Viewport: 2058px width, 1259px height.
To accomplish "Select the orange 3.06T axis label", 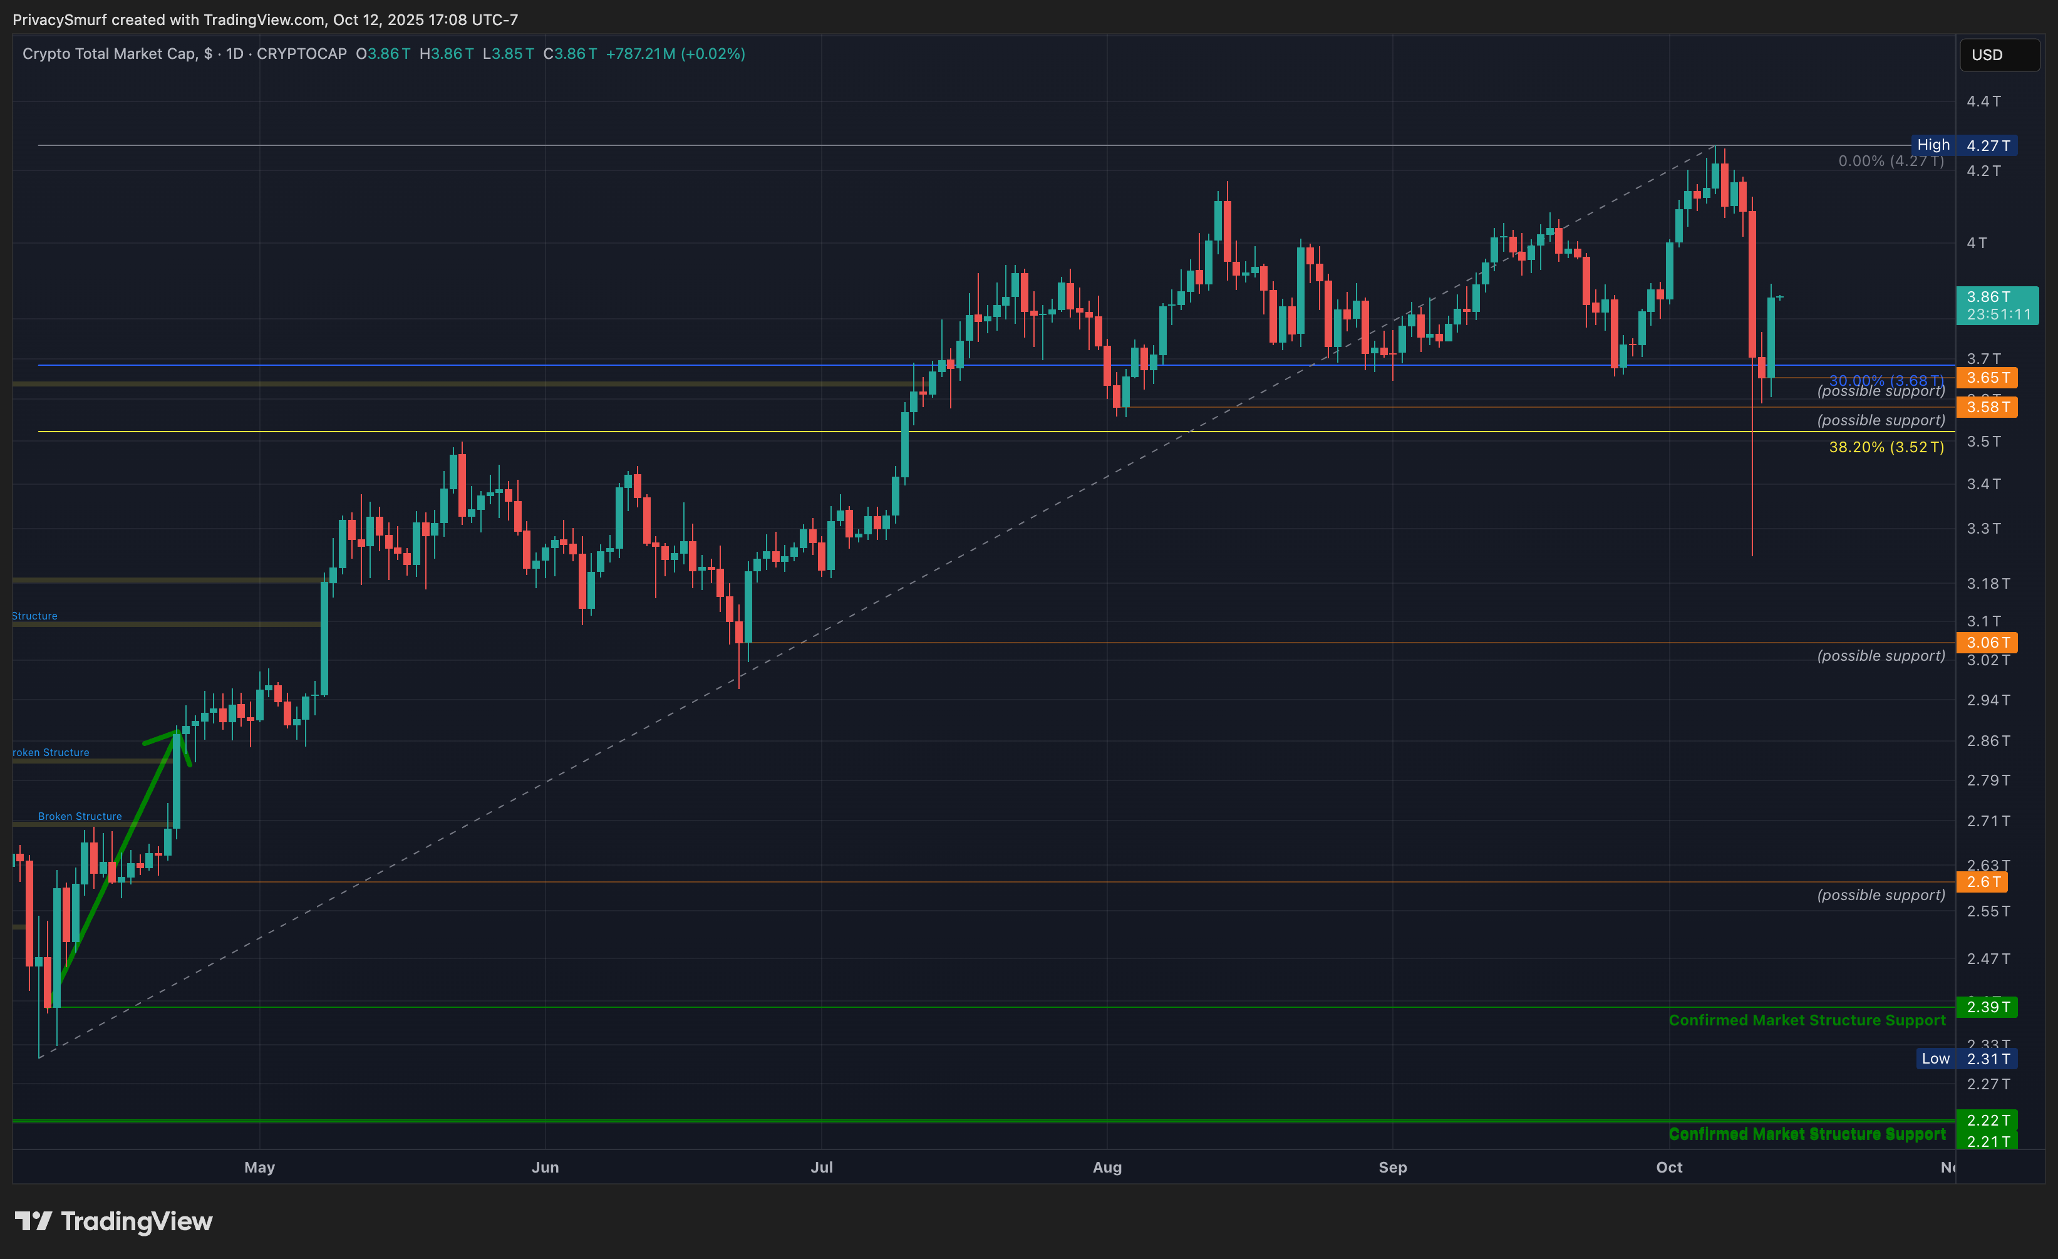I will (x=1986, y=643).
